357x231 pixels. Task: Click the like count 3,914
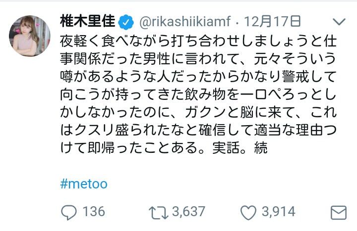click(x=278, y=212)
